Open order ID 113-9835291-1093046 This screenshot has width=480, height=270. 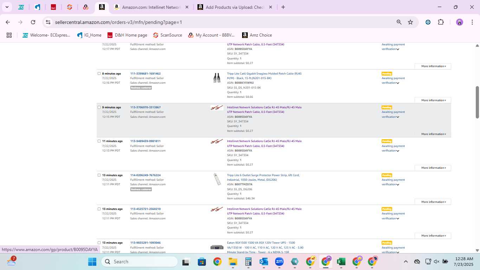coord(145,243)
